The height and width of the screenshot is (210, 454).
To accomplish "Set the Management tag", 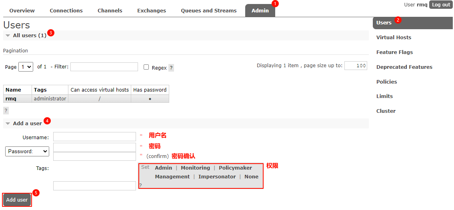I will click(172, 176).
